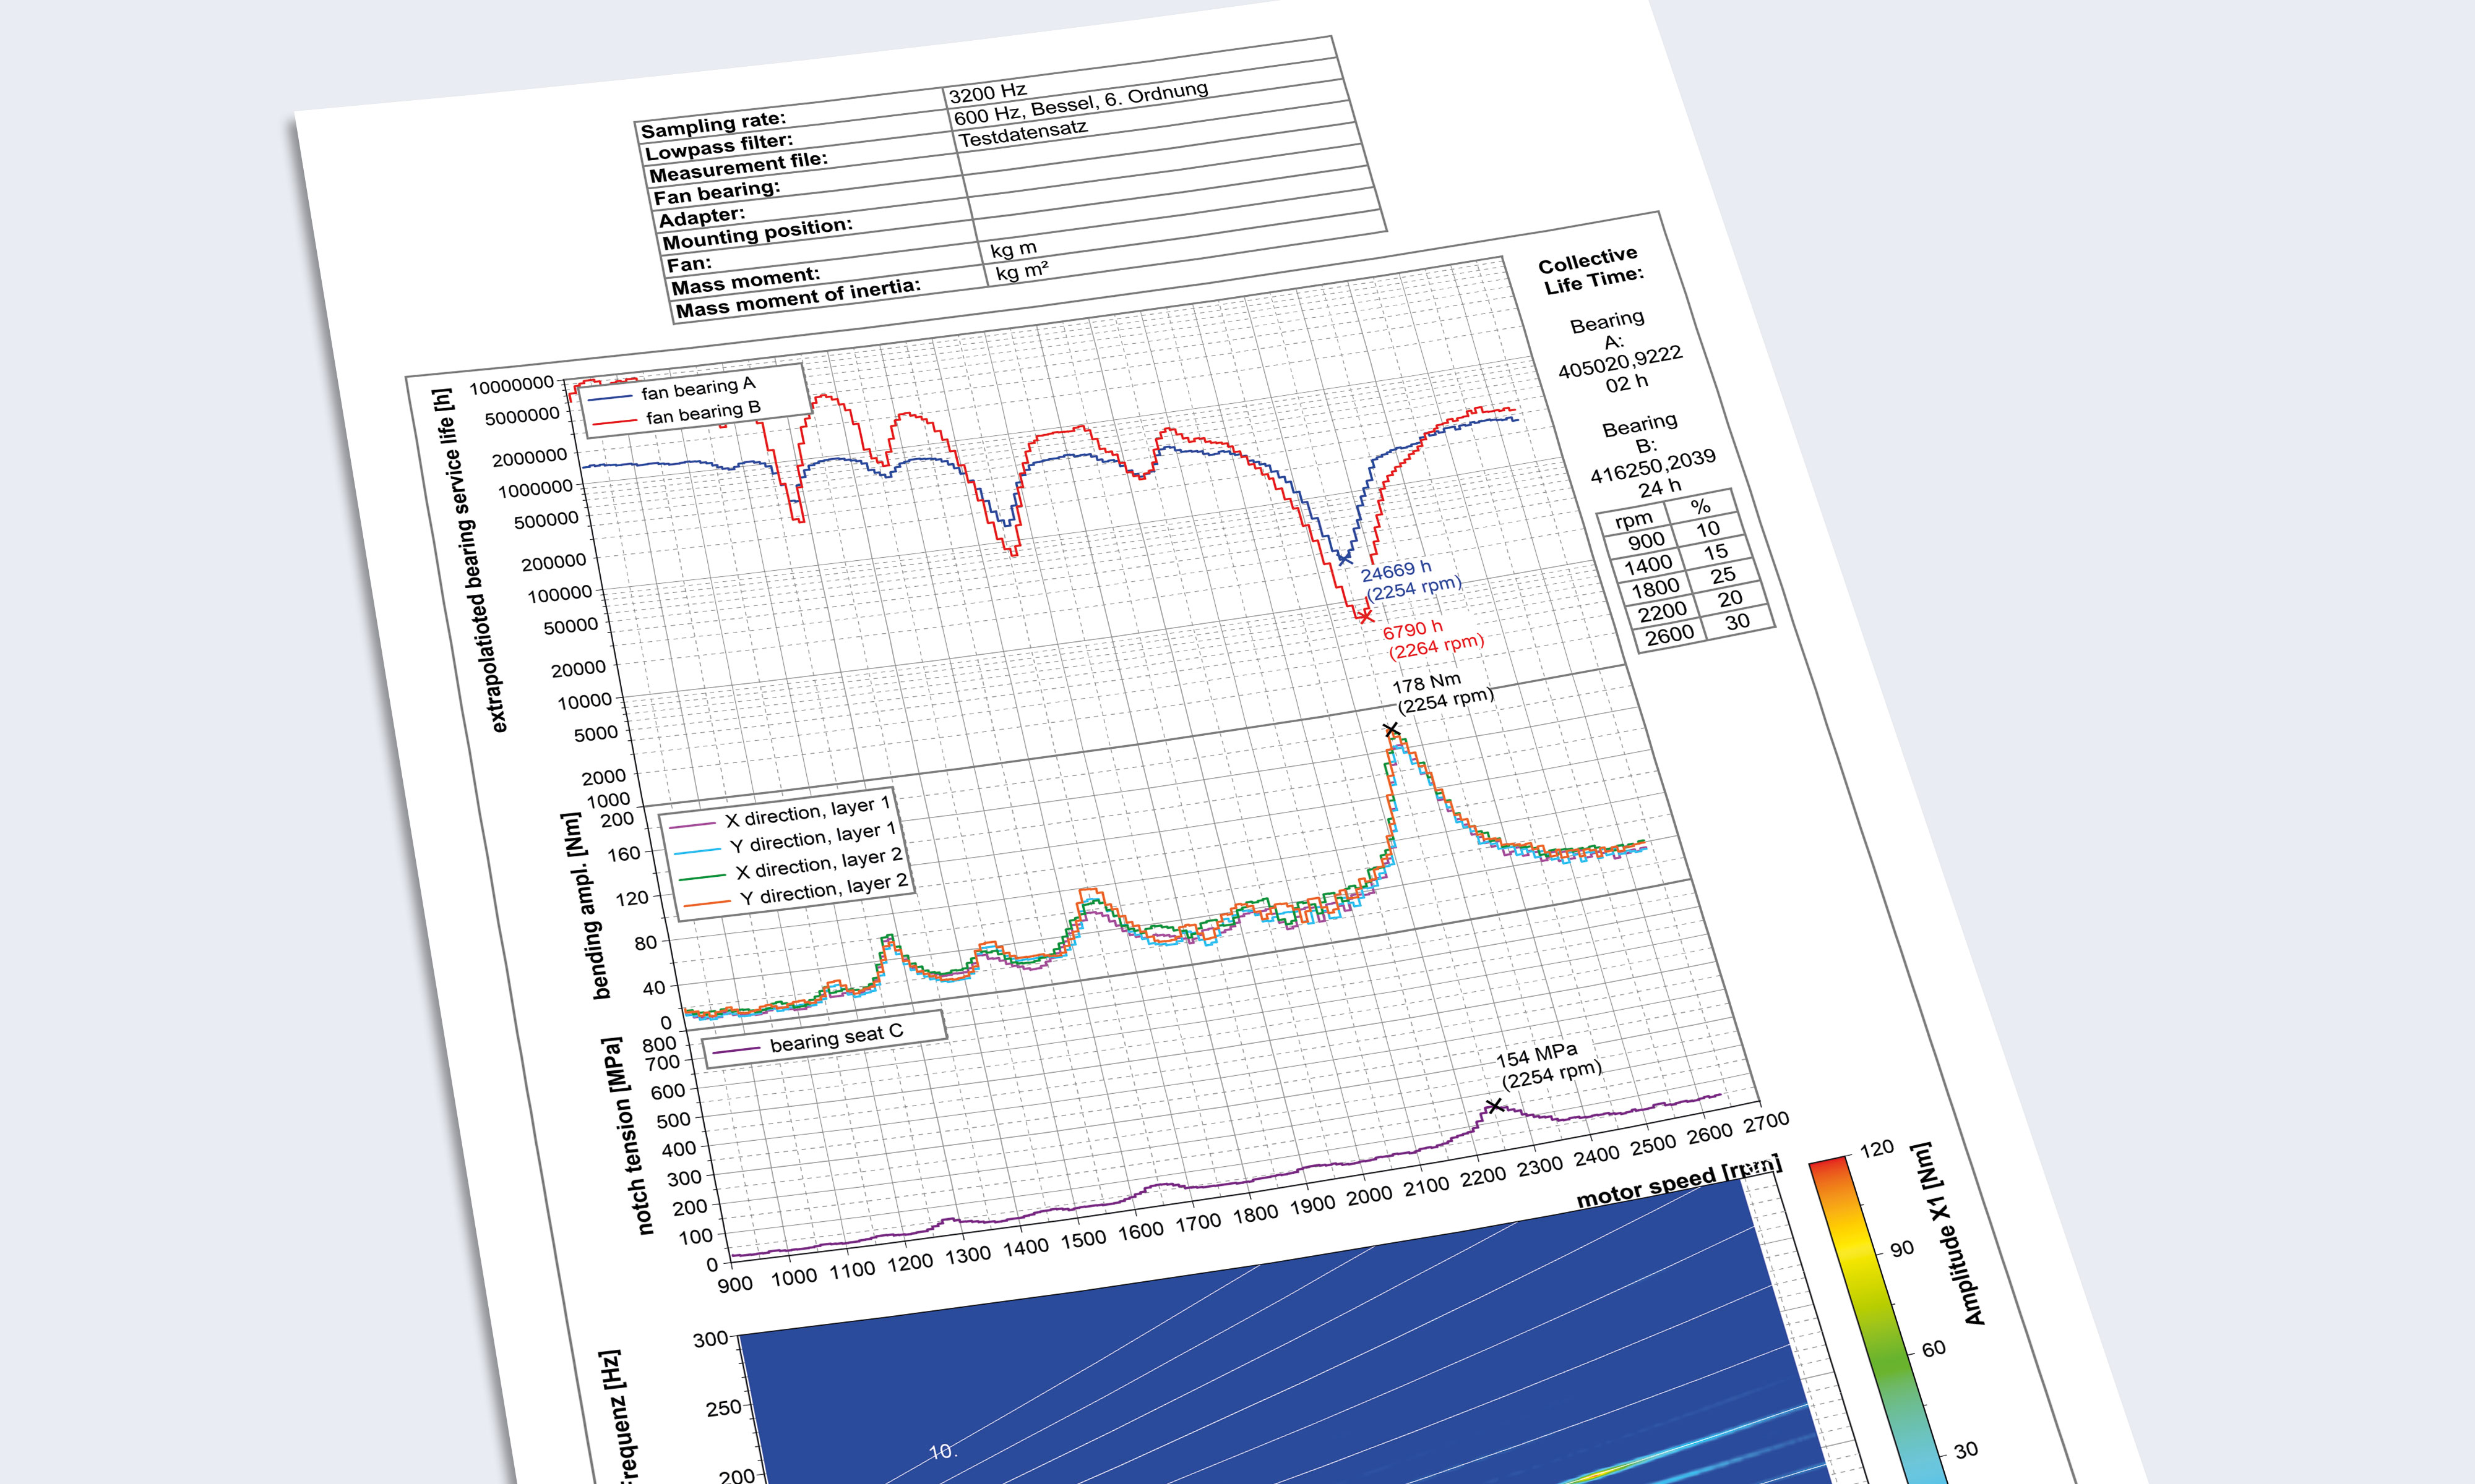This screenshot has width=2475, height=1484.
Task: Click the '300' frequency axis tick label
Action: tap(712, 1339)
